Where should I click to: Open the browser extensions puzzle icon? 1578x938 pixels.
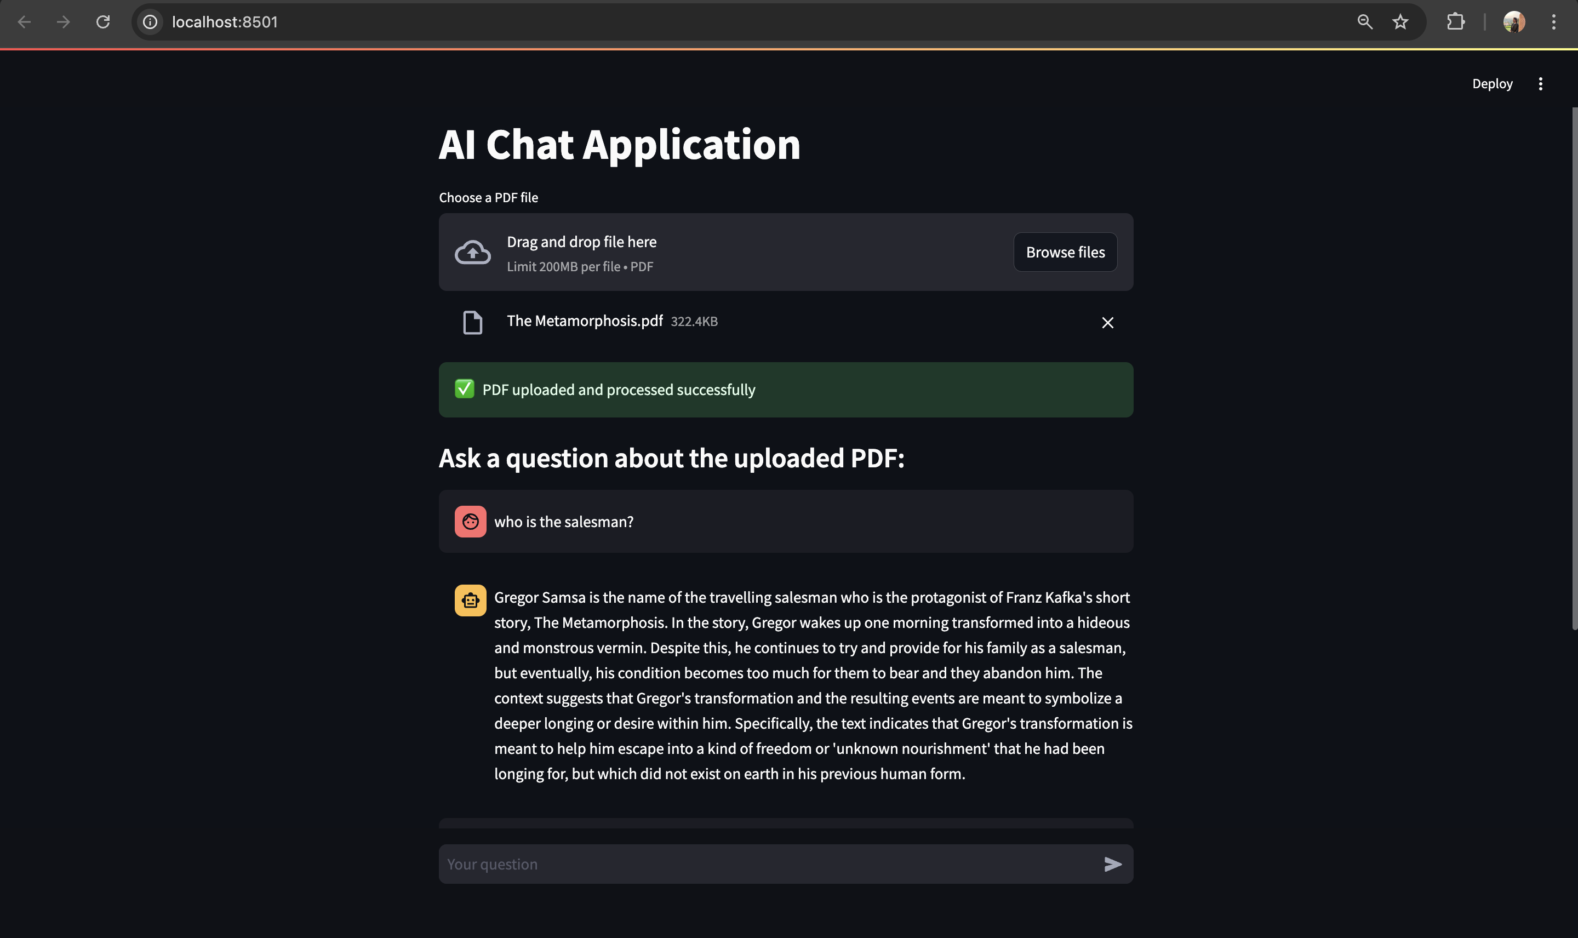point(1455,22)
